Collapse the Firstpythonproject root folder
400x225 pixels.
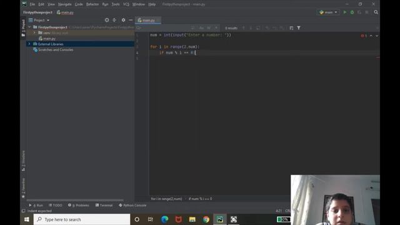tap(29, 27)
